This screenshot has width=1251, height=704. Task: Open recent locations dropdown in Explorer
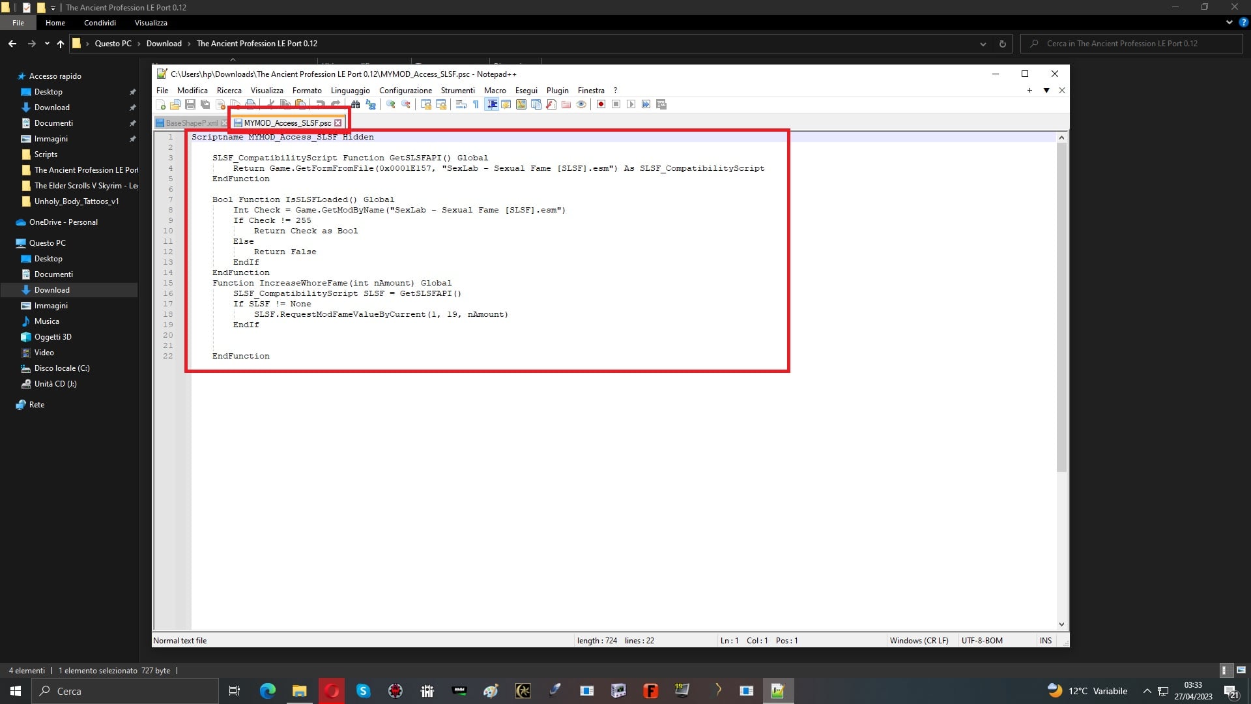tap(47, 44)
